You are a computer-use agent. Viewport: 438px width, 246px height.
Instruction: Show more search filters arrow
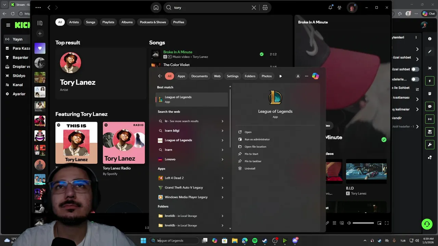coord(281,76)
